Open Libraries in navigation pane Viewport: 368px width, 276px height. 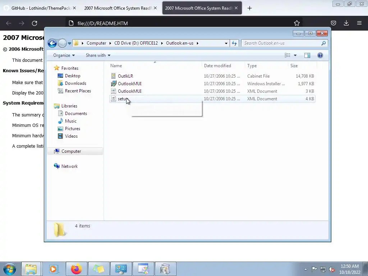coord(69,106)
